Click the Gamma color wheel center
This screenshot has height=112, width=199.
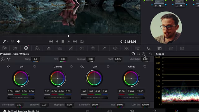pos(58,78)
